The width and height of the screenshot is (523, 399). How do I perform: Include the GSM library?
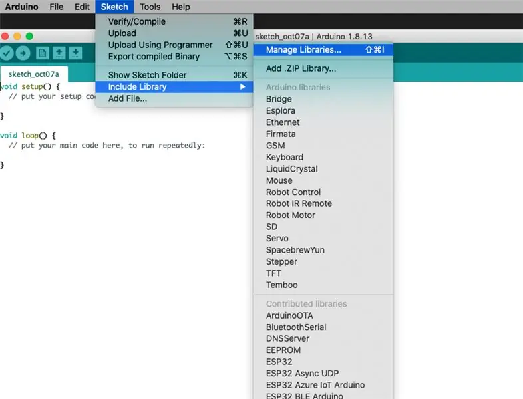[323, 146]
